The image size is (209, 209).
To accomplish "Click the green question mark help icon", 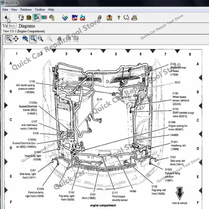I will [x=119, y=18].
